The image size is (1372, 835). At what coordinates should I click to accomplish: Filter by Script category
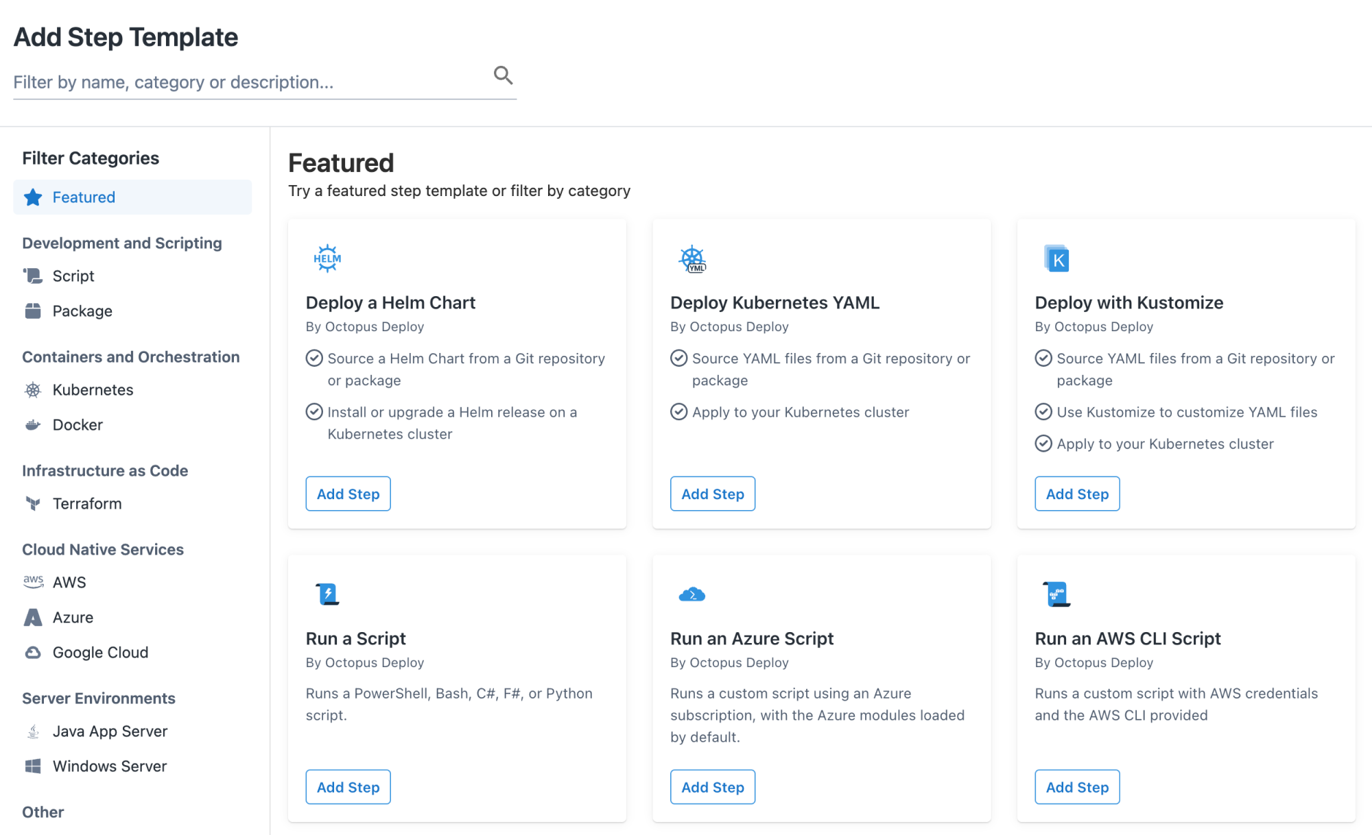(132, 276)
